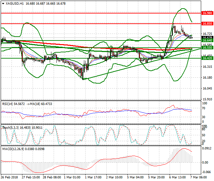
Task: Select the green 16.640 price level tag
Action: click(207, 40)
